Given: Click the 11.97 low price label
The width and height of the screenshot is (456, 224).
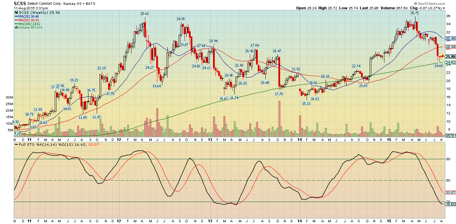Looking at the screenshot, I should click(96, 117).
